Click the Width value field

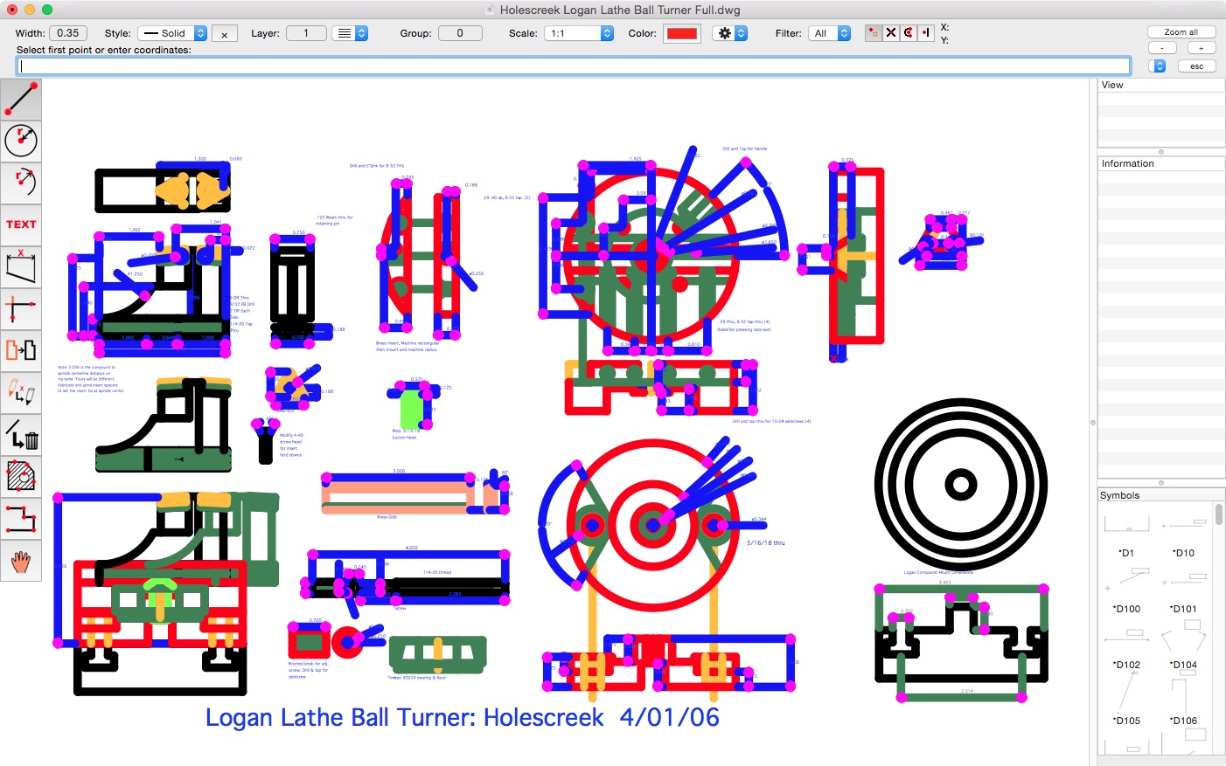coord(68,33)
